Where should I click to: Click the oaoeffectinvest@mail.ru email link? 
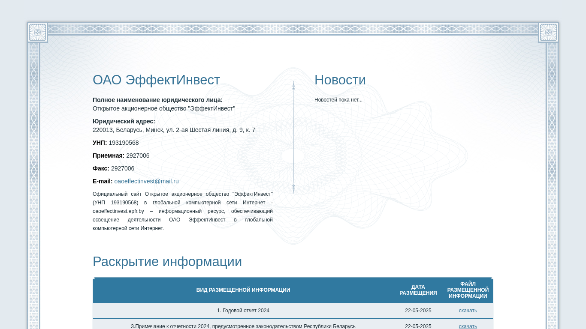tap(146, 181)
